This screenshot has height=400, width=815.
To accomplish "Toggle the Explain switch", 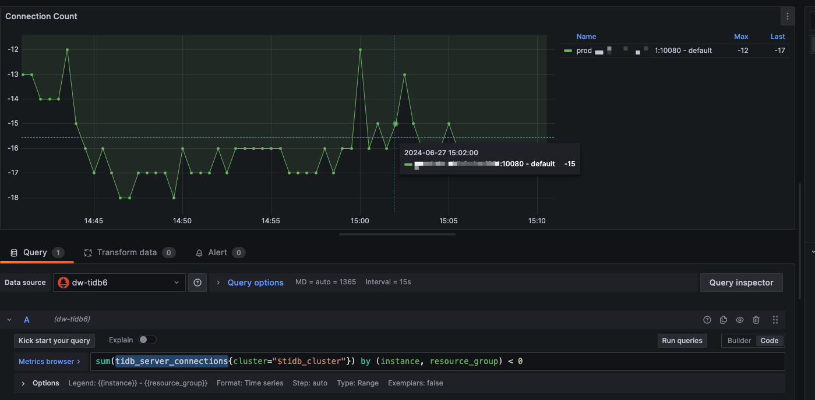I will click(147, 340).
